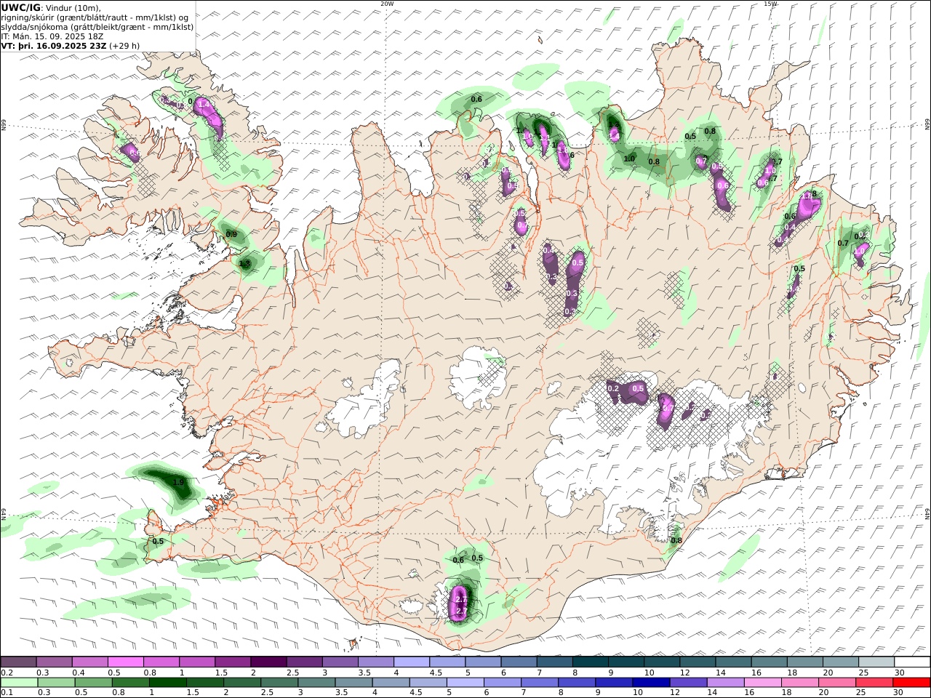Click the '15W' longitude label

(x=770, y=4)
